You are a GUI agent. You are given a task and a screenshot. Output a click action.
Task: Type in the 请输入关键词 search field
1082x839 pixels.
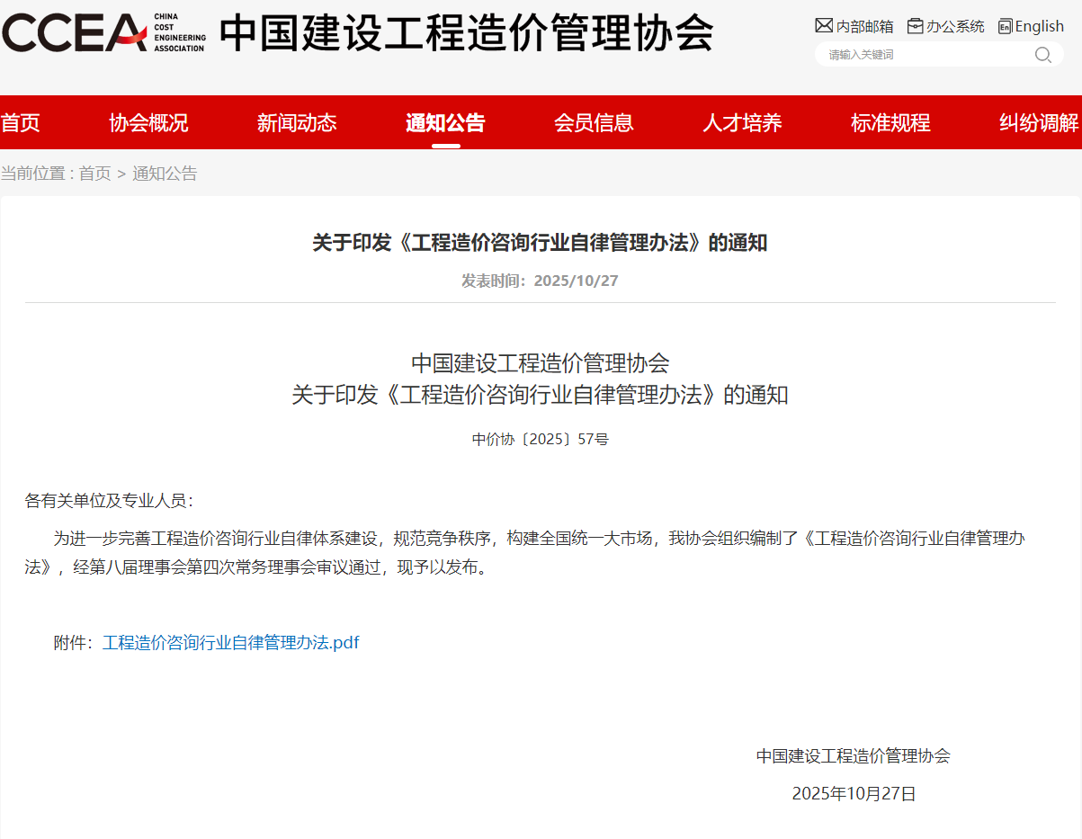tap(922, 55)
